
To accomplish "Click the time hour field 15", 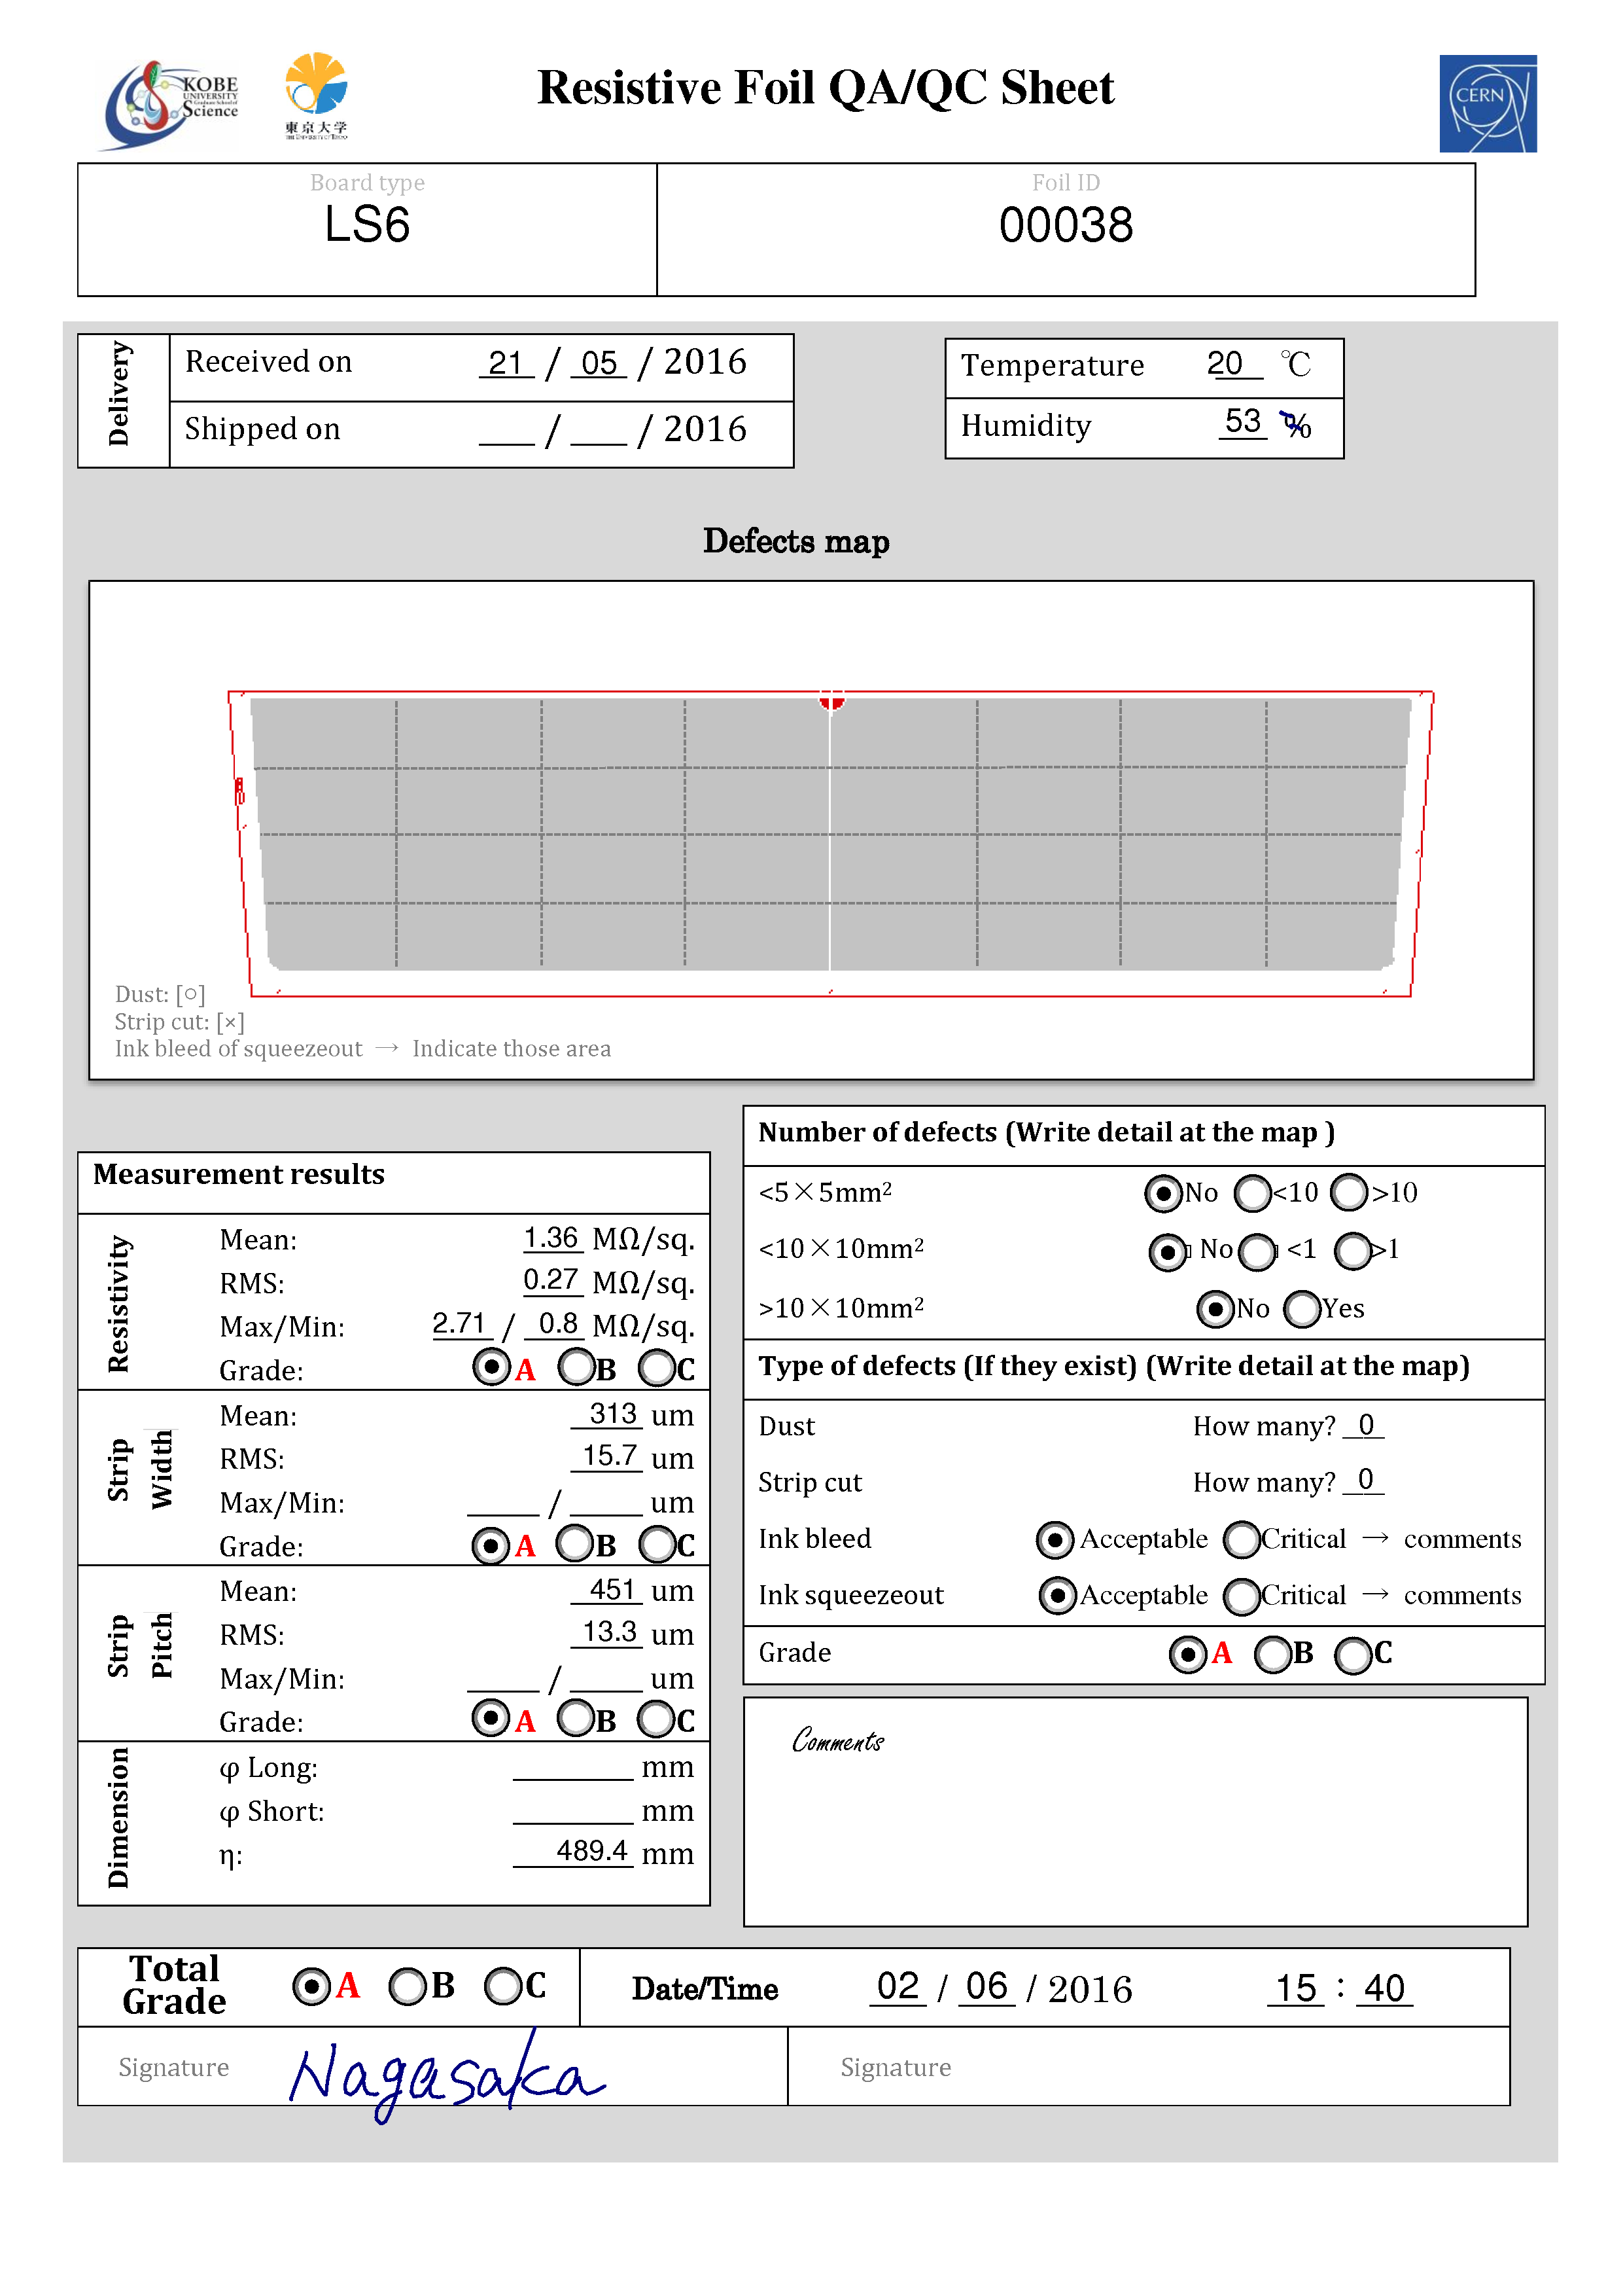I will [x=1296, y=1988].
